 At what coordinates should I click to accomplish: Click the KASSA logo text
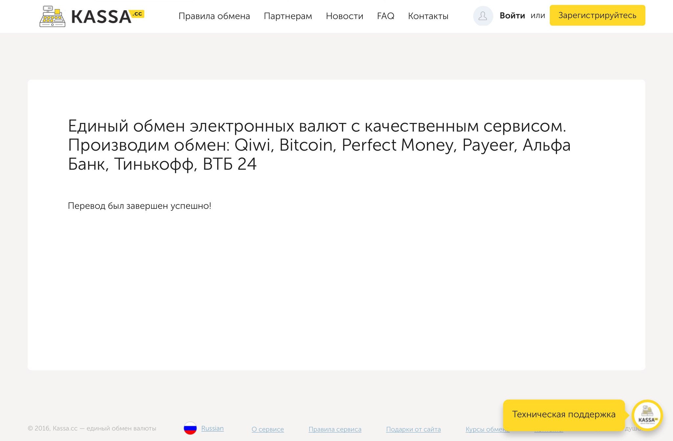coord(107,16)
